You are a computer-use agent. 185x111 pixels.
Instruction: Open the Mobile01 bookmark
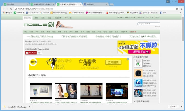pos(19,13)
